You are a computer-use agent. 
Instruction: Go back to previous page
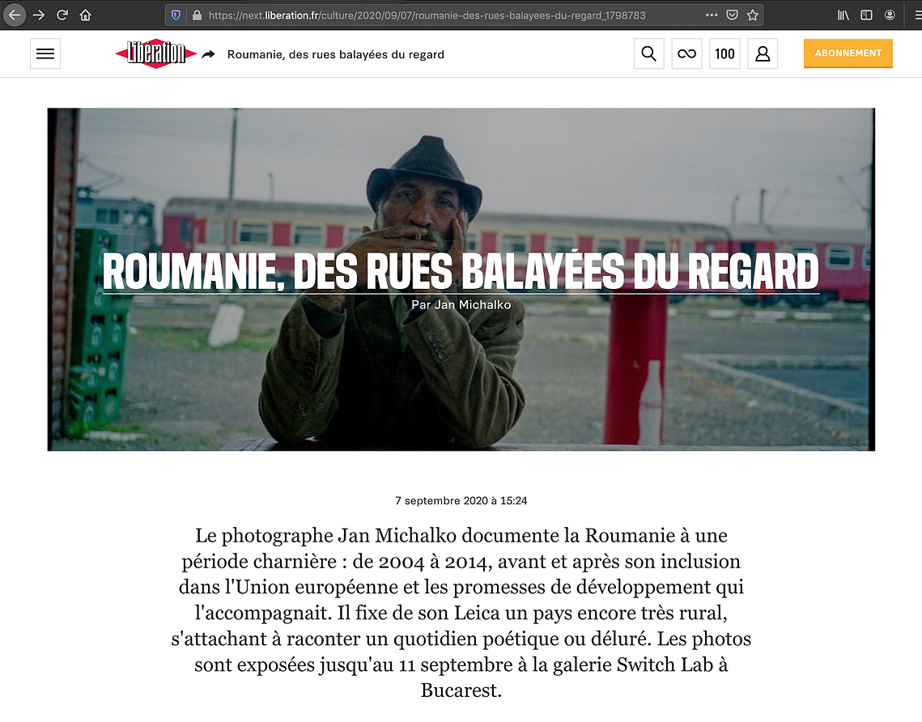(x=15, y=15)
